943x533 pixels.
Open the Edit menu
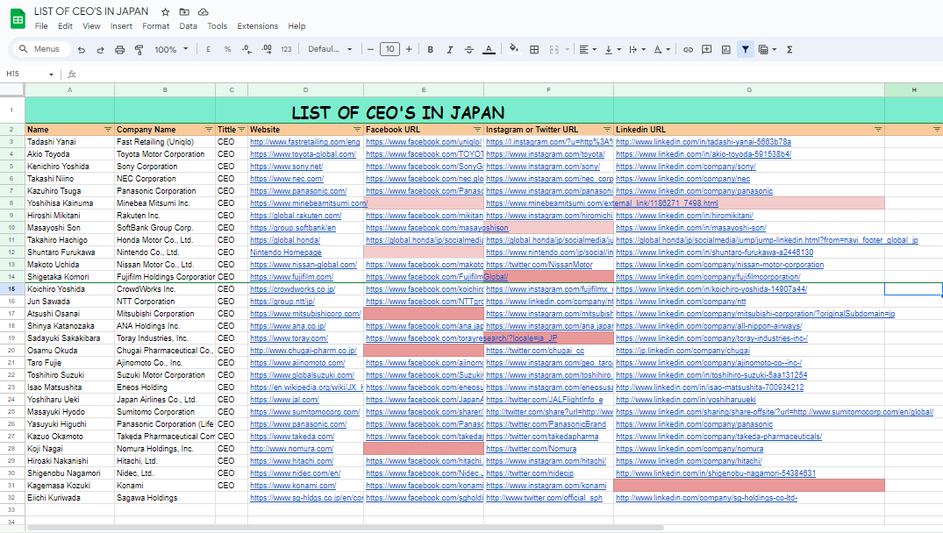[x=65, y=25]
